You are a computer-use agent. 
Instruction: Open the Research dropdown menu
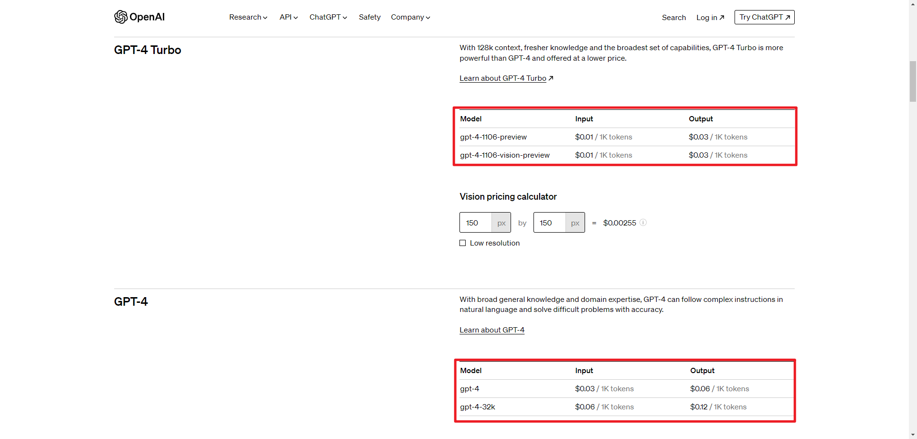[248, 17]
